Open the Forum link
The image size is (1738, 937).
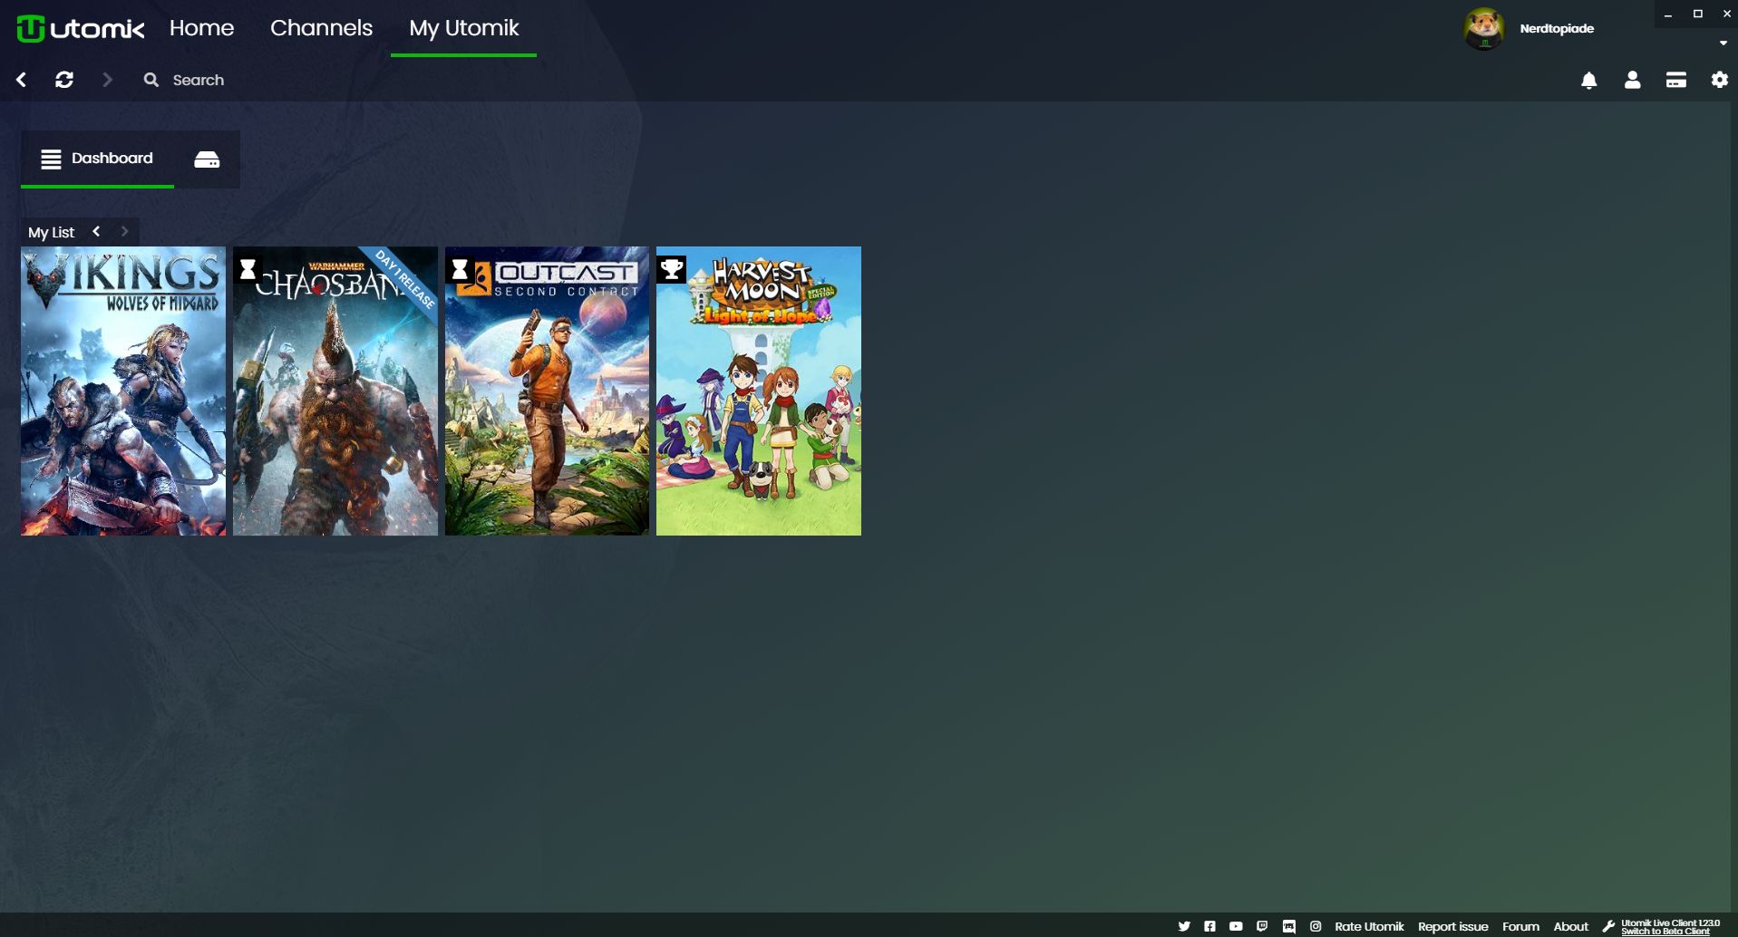1520,926
